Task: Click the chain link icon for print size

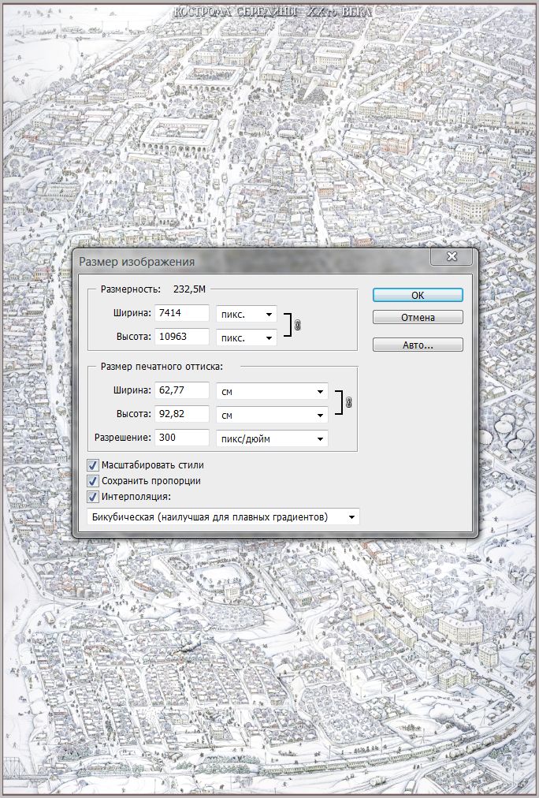Action: click(x=349, y=403)
